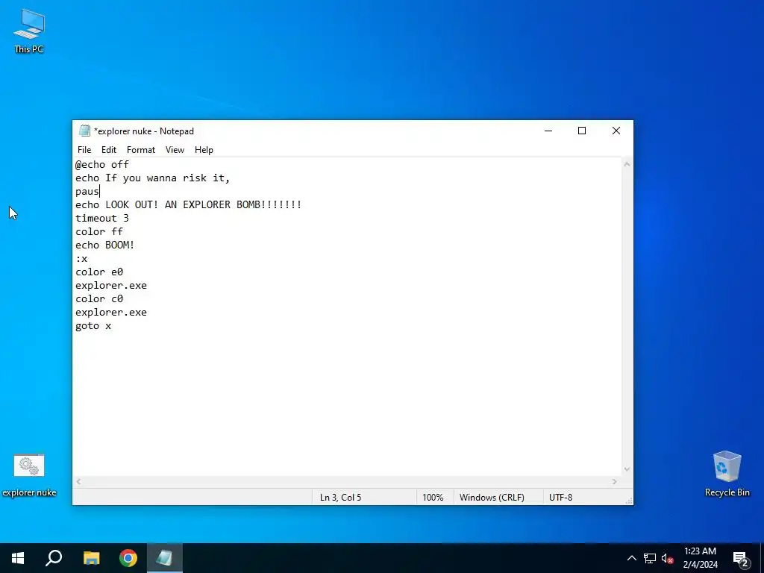This screenshot has width=764, height=573.
Task: Show hidden tray icons chevron
Action: 631,558
